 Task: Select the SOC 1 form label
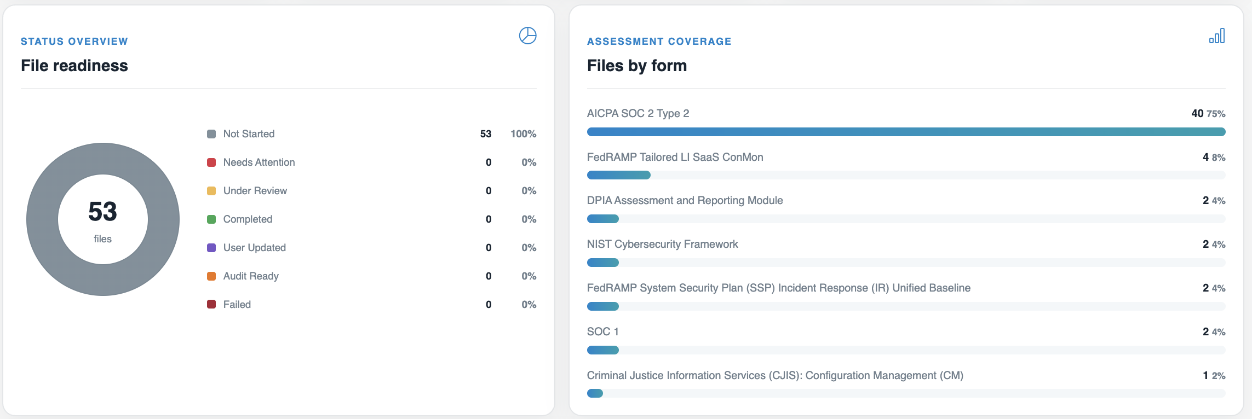coord(602,331)
